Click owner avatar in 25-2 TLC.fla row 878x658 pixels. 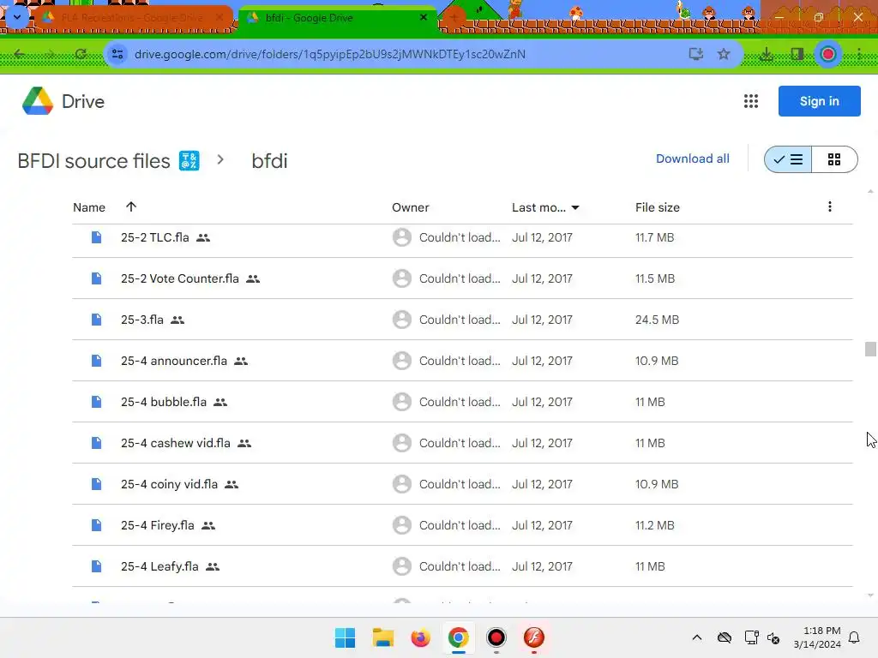401,237
